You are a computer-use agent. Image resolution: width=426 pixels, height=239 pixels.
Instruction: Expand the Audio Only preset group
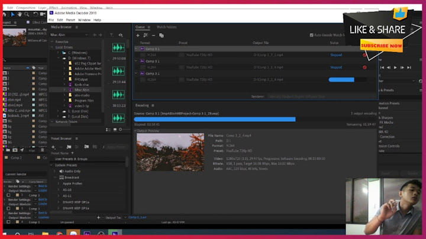point(54,172)
